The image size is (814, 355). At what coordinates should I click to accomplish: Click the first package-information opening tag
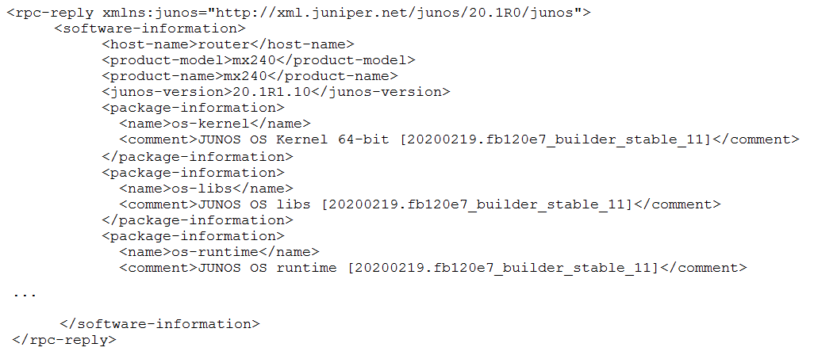coord(193,108)
